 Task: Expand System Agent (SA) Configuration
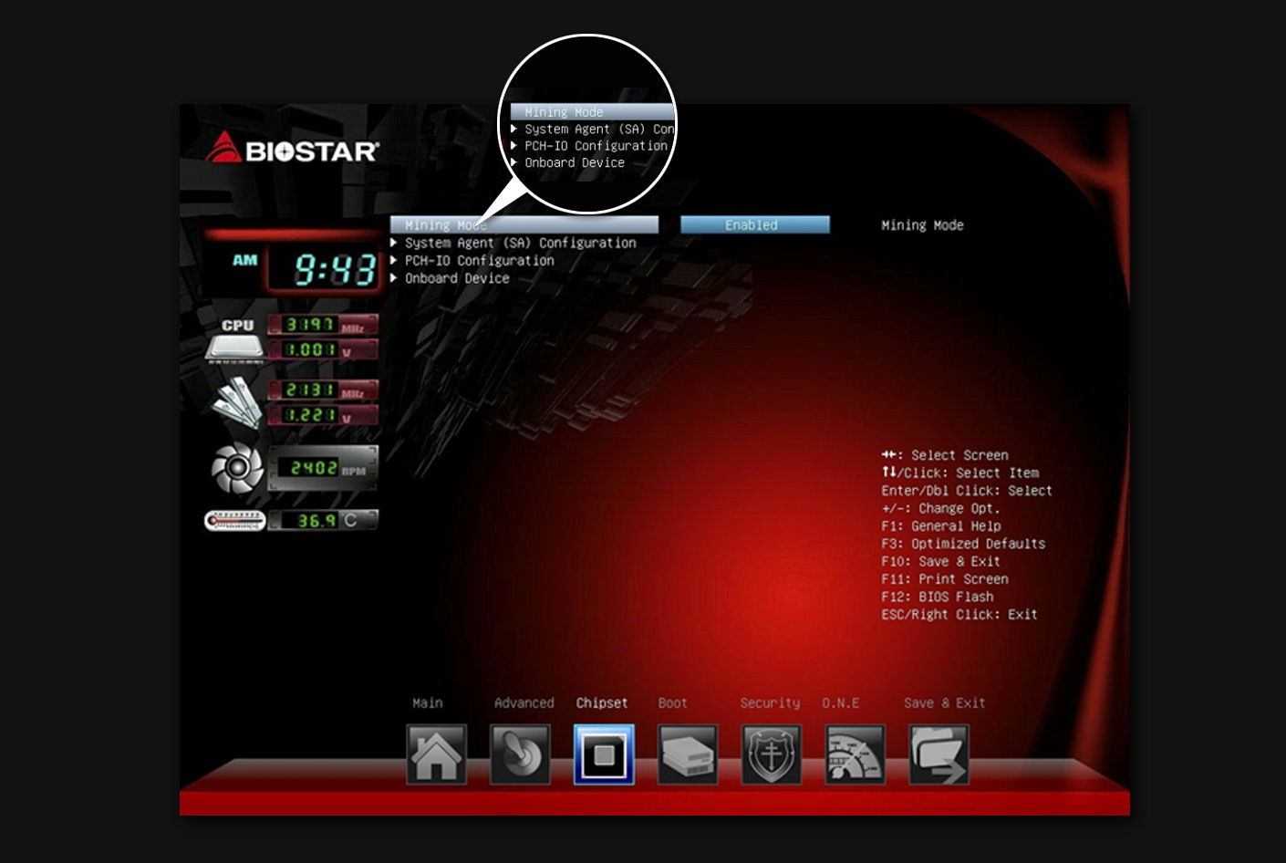(x=520, y=244)
